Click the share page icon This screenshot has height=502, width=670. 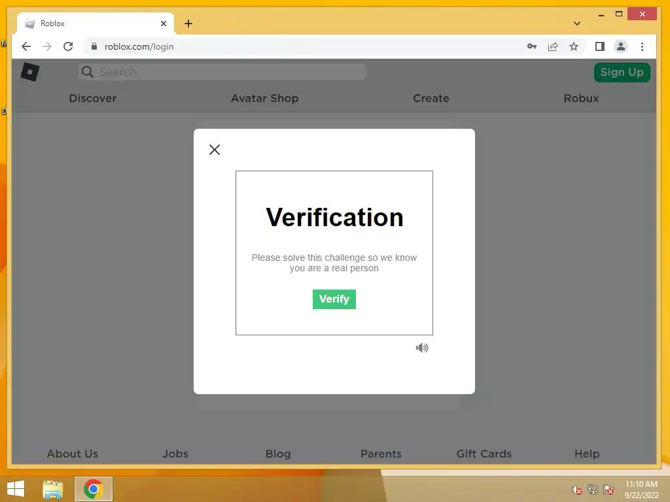point(553,46)
